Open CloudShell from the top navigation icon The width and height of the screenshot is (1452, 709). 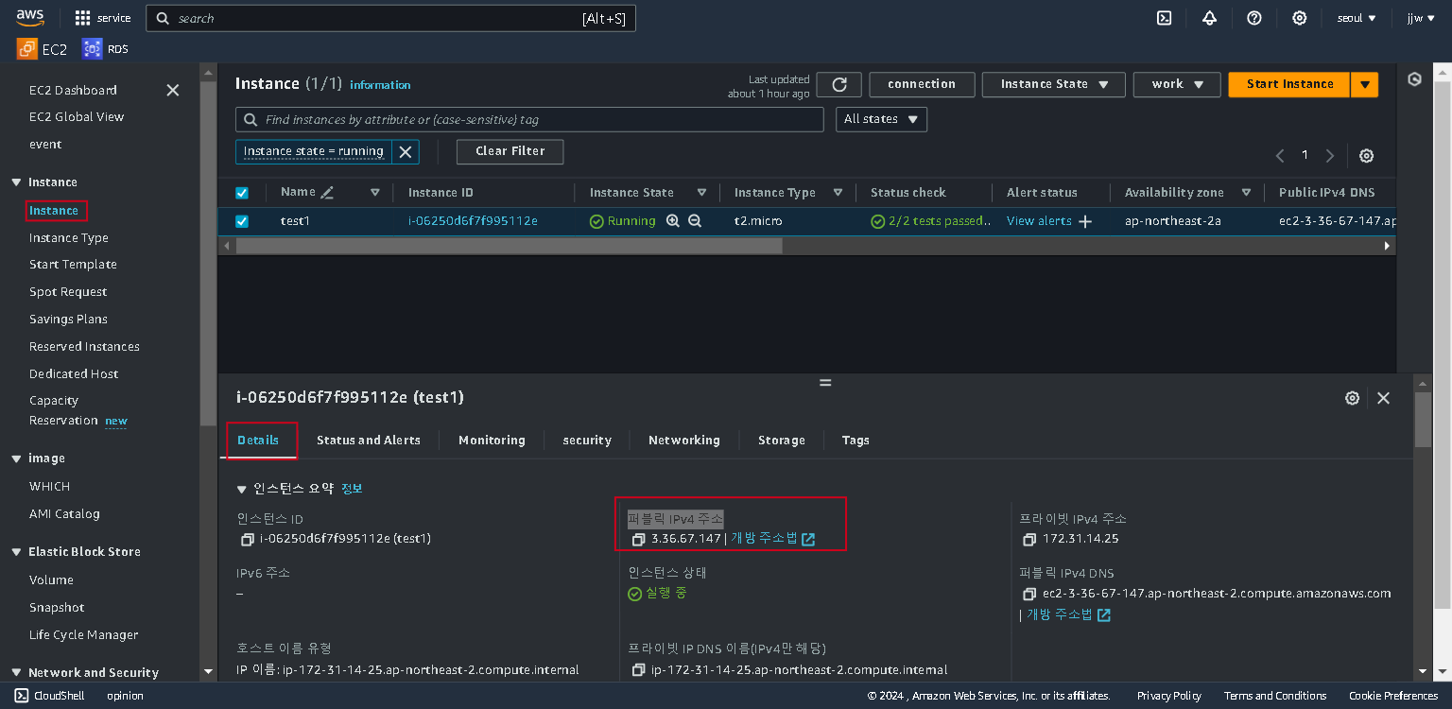pos(1165,18)
